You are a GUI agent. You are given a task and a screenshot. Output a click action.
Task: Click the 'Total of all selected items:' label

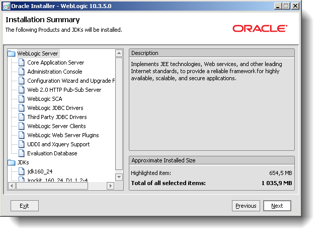click(x=169, y=183)
